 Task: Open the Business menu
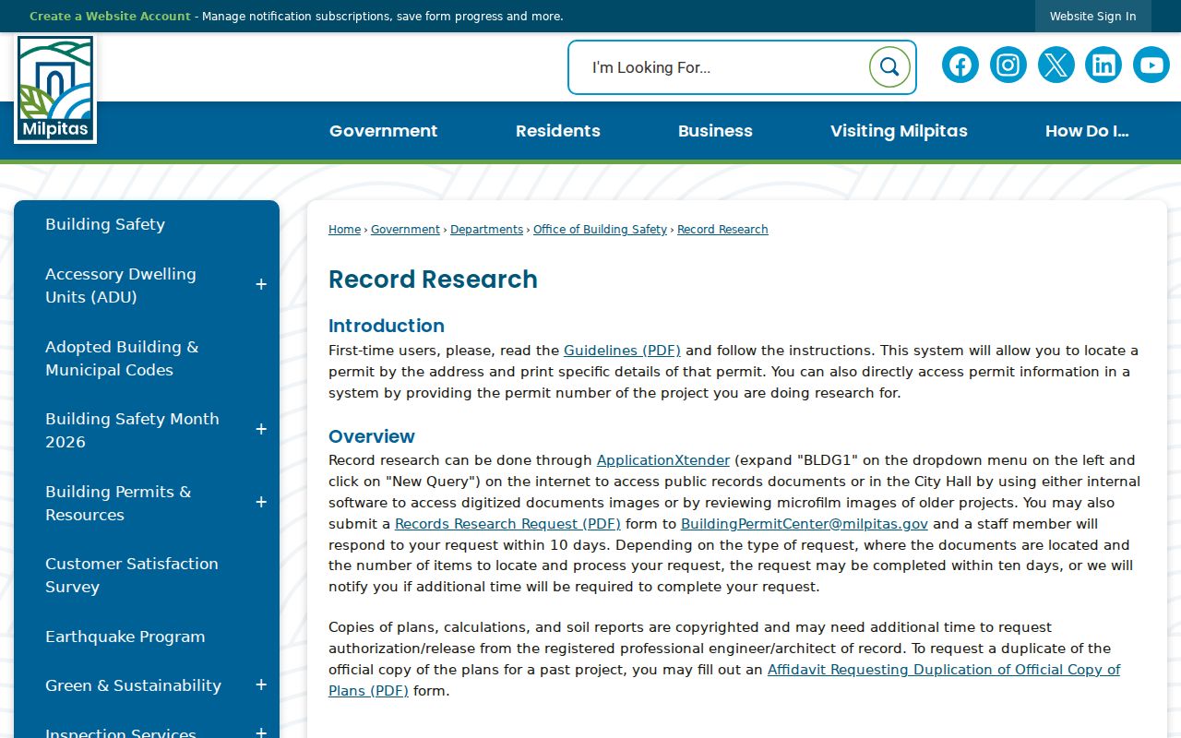click(715, 131)
